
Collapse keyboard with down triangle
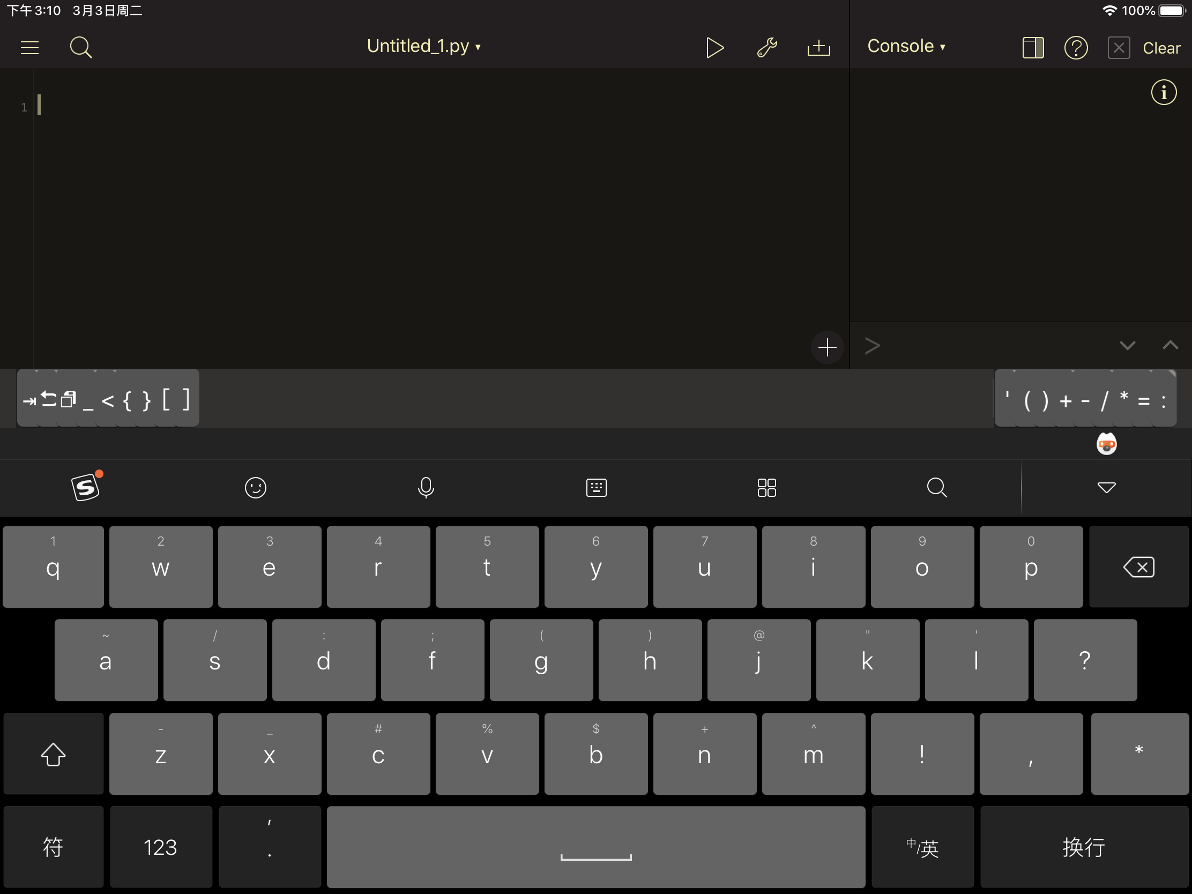point(1106,487)
